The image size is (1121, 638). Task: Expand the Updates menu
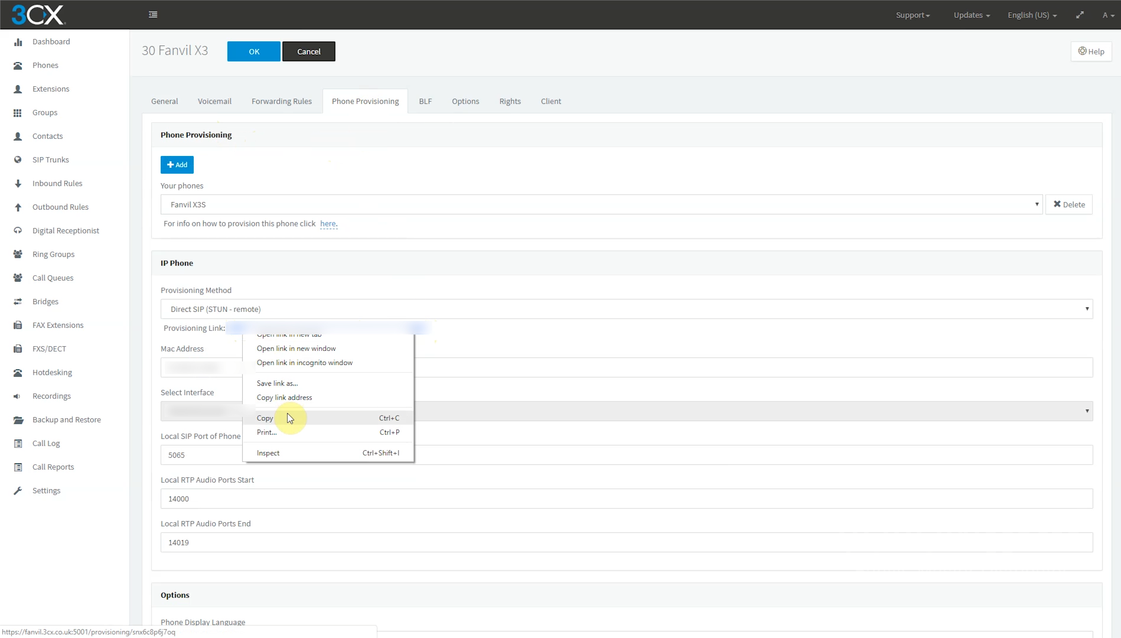971,15
